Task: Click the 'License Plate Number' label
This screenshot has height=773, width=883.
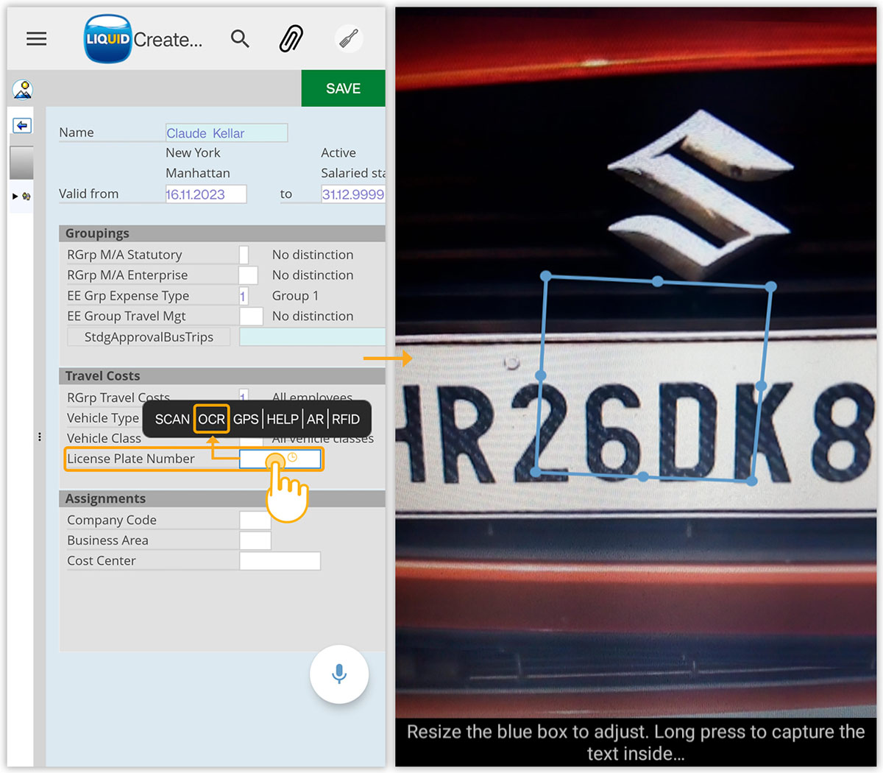Action: (x=131, y=459)
